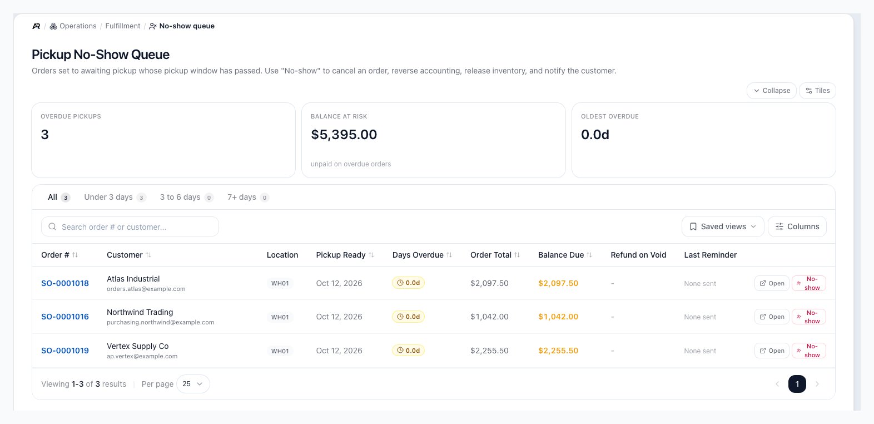Screen dimensions: 874x424
Task: Open order SO-0001018
Action: [65, 283]
